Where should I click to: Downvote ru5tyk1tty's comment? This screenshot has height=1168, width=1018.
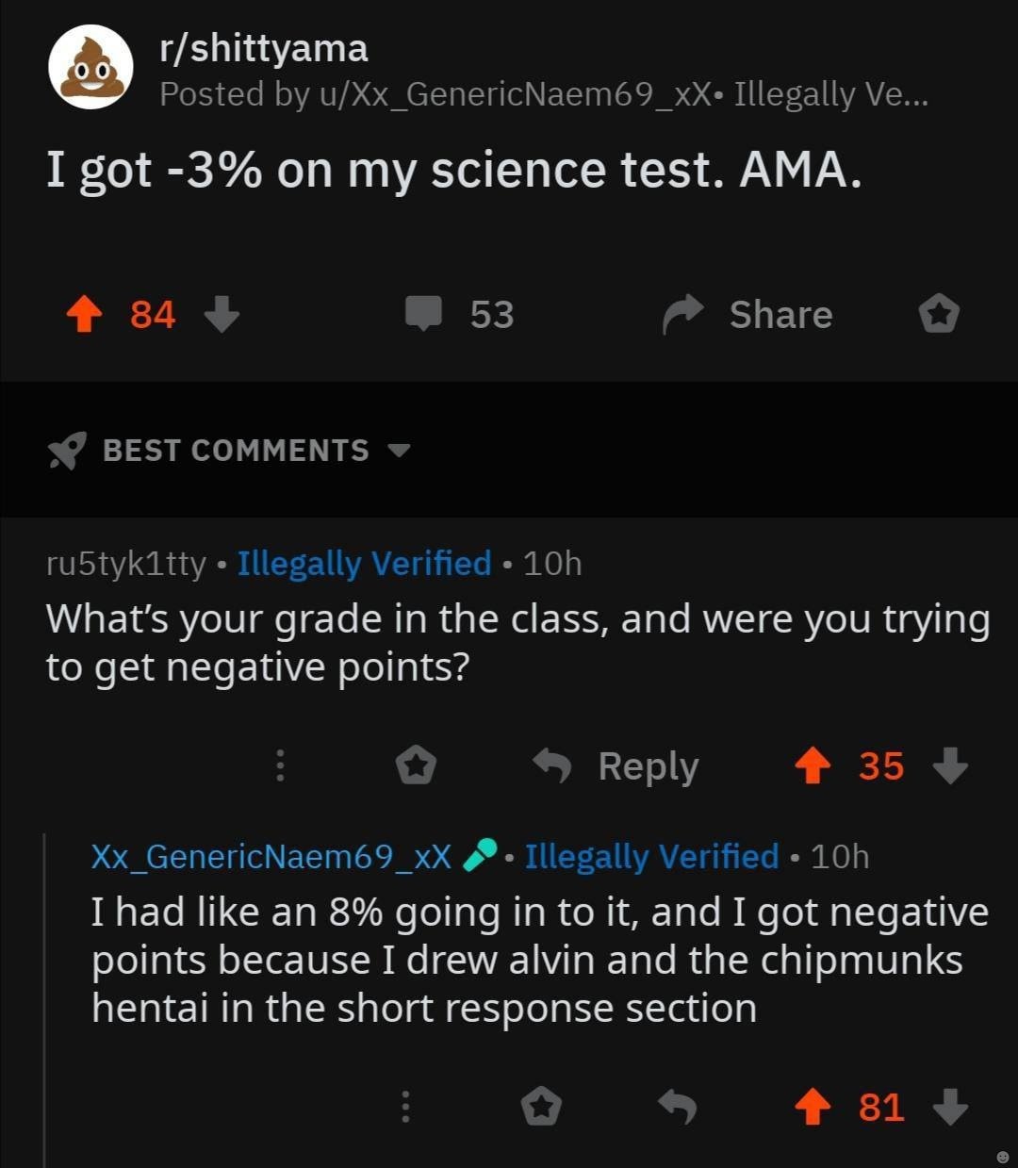pyautogui.click(x=950, y=765)
